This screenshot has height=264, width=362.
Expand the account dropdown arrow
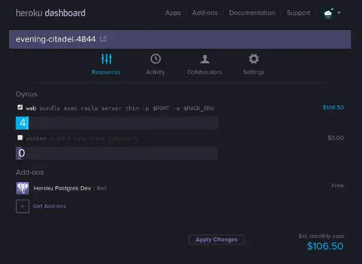pyautogui.click(x=339, y=13)
